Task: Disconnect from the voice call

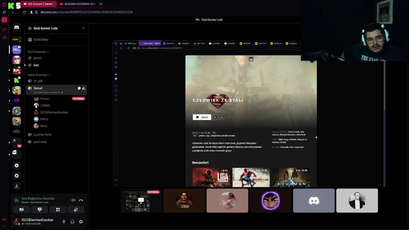Action: coord(81,200)
